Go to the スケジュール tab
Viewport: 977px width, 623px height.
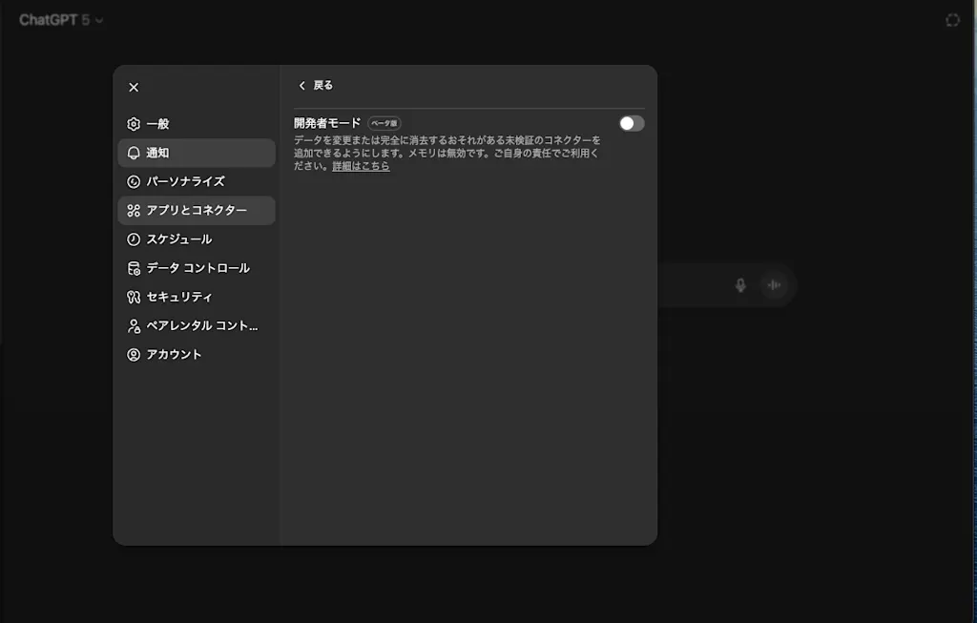(197, 239)
